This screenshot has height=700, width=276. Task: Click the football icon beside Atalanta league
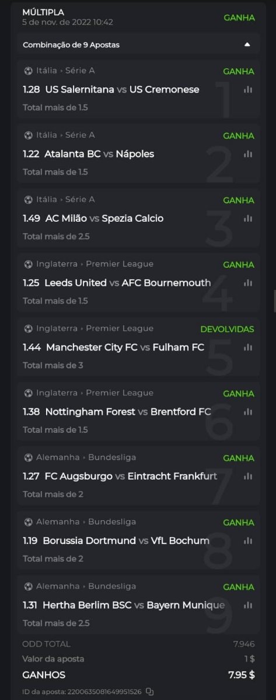coord(28,135)
